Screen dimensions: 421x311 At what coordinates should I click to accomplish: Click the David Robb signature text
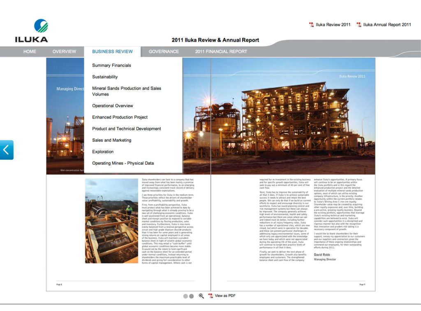(x=322, y=255)
